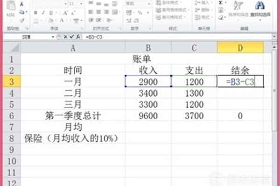Click Increase Indent icon

(x=98, y=20)
